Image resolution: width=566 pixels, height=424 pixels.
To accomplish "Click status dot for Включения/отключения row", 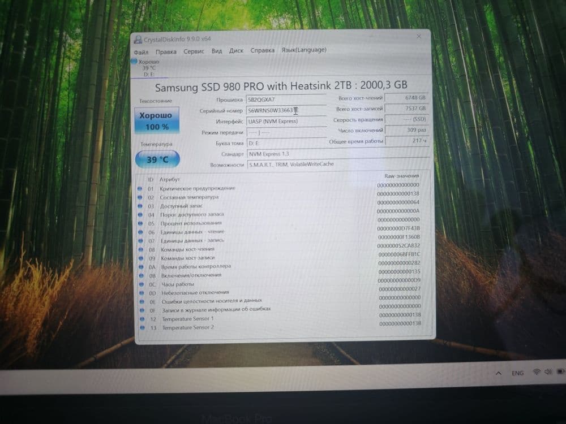I will click(x=141, y=276).
